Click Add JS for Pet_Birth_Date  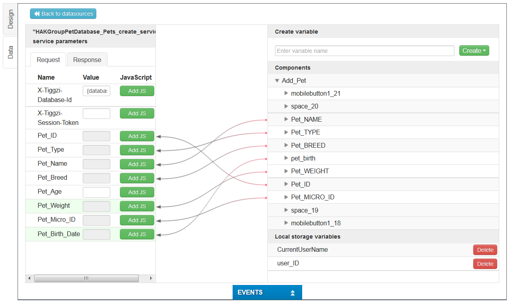[137, 234]
